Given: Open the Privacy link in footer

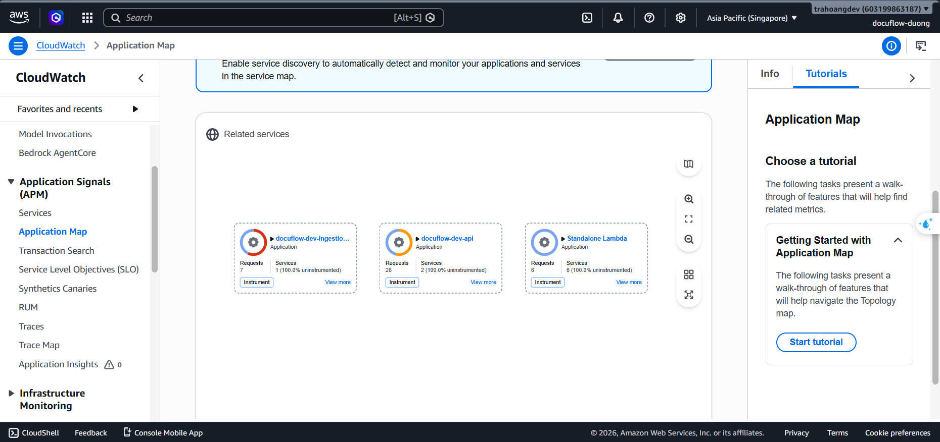Looking at the screenshot, I should coord(796,433).
